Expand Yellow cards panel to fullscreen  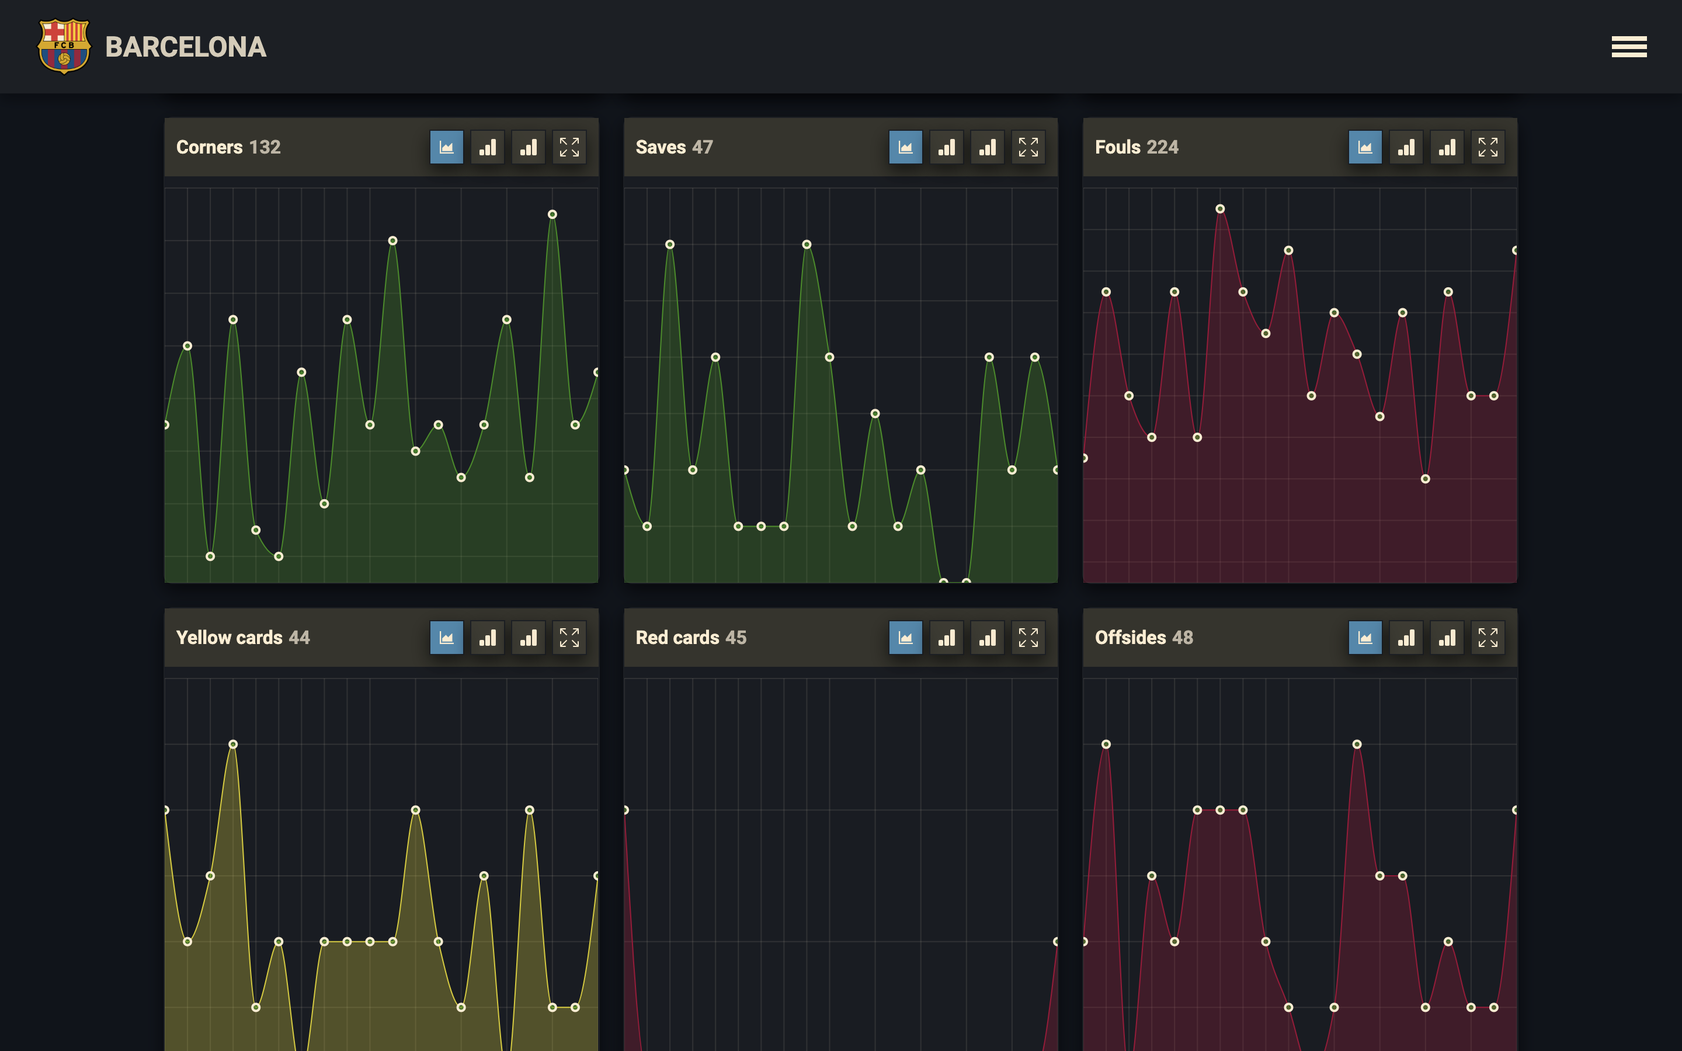coord(569,638)
